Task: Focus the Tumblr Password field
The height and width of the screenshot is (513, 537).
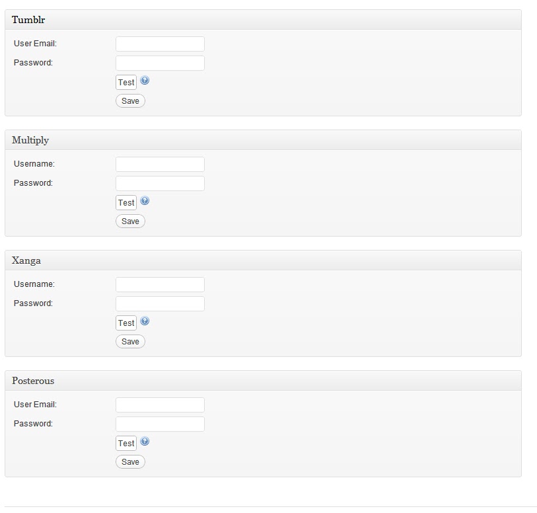Action: click(x=160, y=63)
